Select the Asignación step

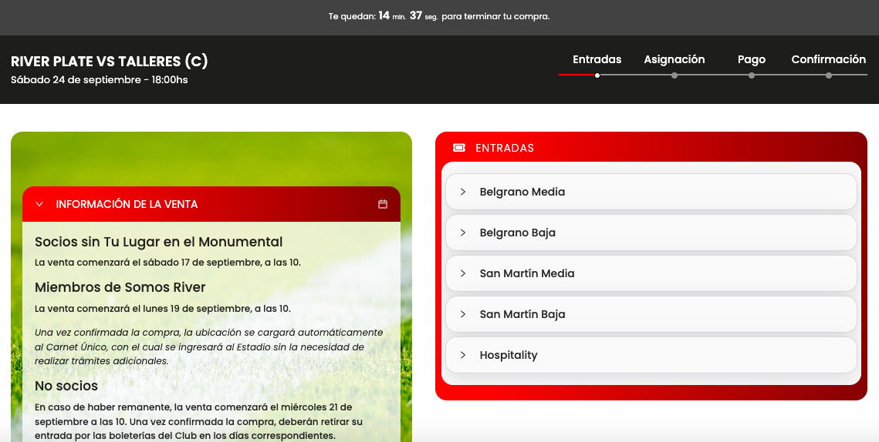click(x=674, y=59)
